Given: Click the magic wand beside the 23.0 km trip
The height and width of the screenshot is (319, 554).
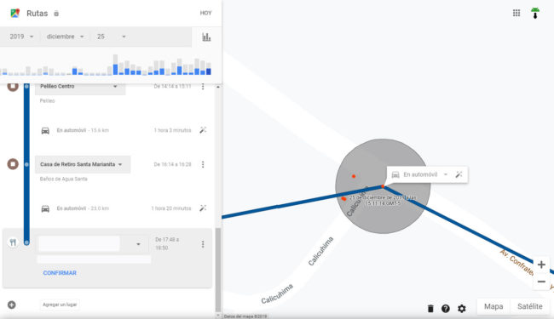Looking at the screenshot, I should (203, 208).
